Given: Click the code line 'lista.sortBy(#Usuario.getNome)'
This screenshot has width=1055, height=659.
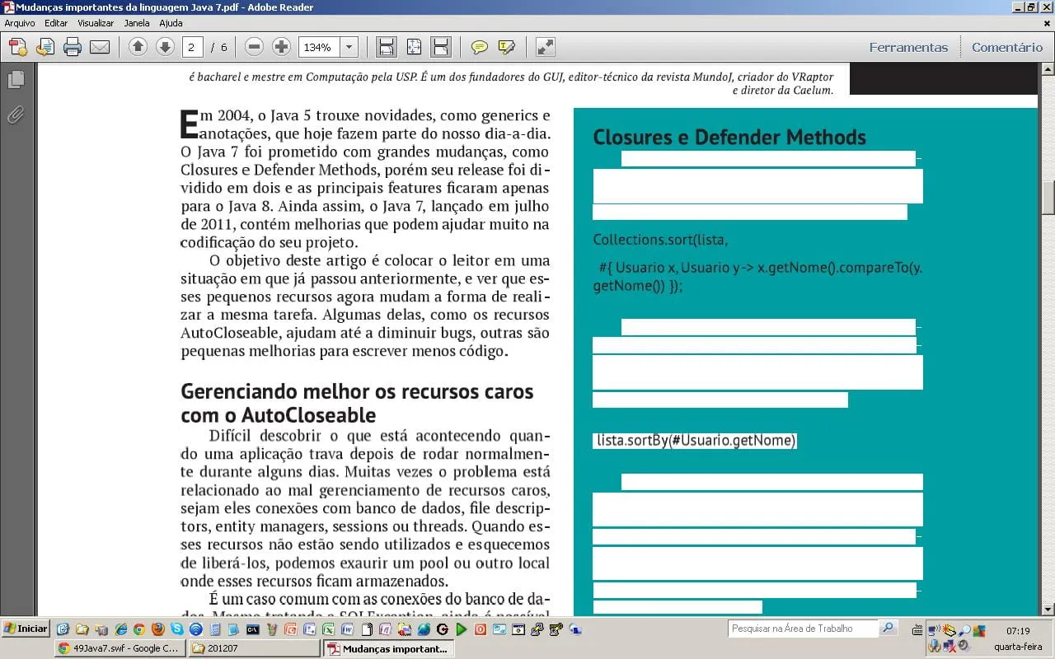Looking at the screenshot, I should [696, 441].
